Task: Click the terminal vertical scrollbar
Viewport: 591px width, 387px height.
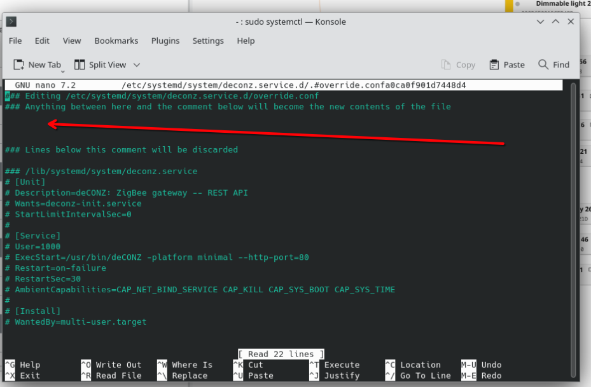Action: pos(574,222)
